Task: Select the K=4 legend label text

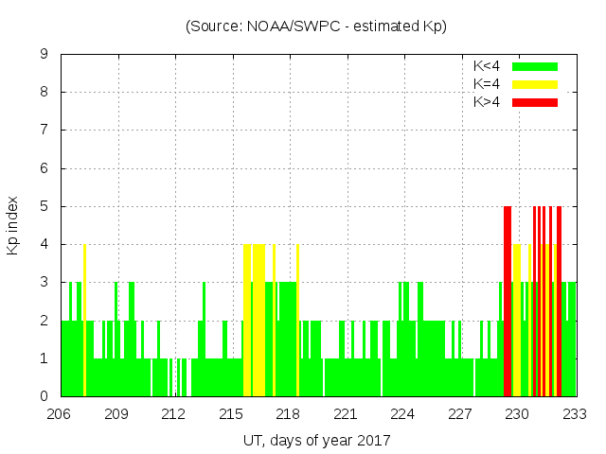Action: [487, 84]
